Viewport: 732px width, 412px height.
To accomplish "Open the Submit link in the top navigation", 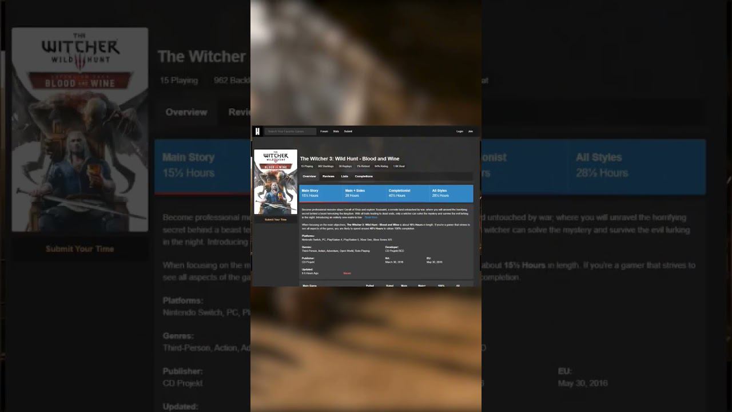I will (x=348, y=132).
